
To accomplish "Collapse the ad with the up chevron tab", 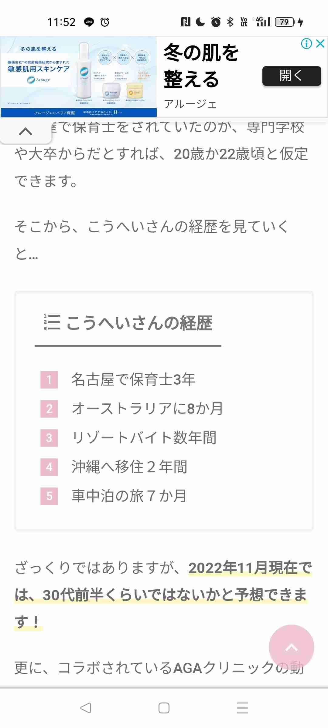I will [26, 132].
